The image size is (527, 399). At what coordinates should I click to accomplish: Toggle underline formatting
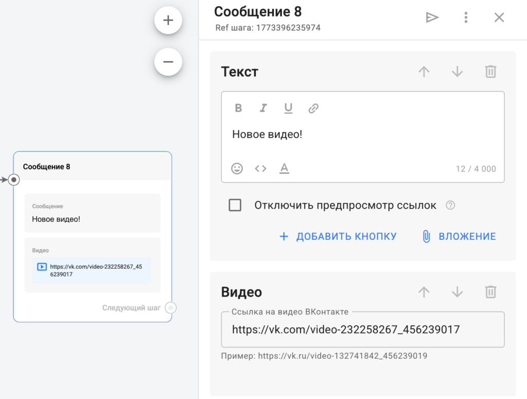(x=288, y=108)
